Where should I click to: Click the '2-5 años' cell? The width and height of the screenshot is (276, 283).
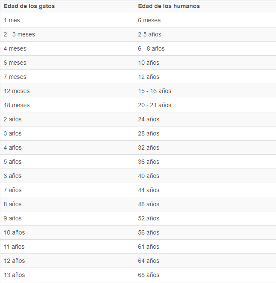coord(149,34)
